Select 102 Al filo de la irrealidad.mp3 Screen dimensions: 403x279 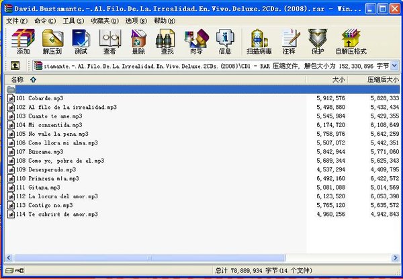coord(66,107)
